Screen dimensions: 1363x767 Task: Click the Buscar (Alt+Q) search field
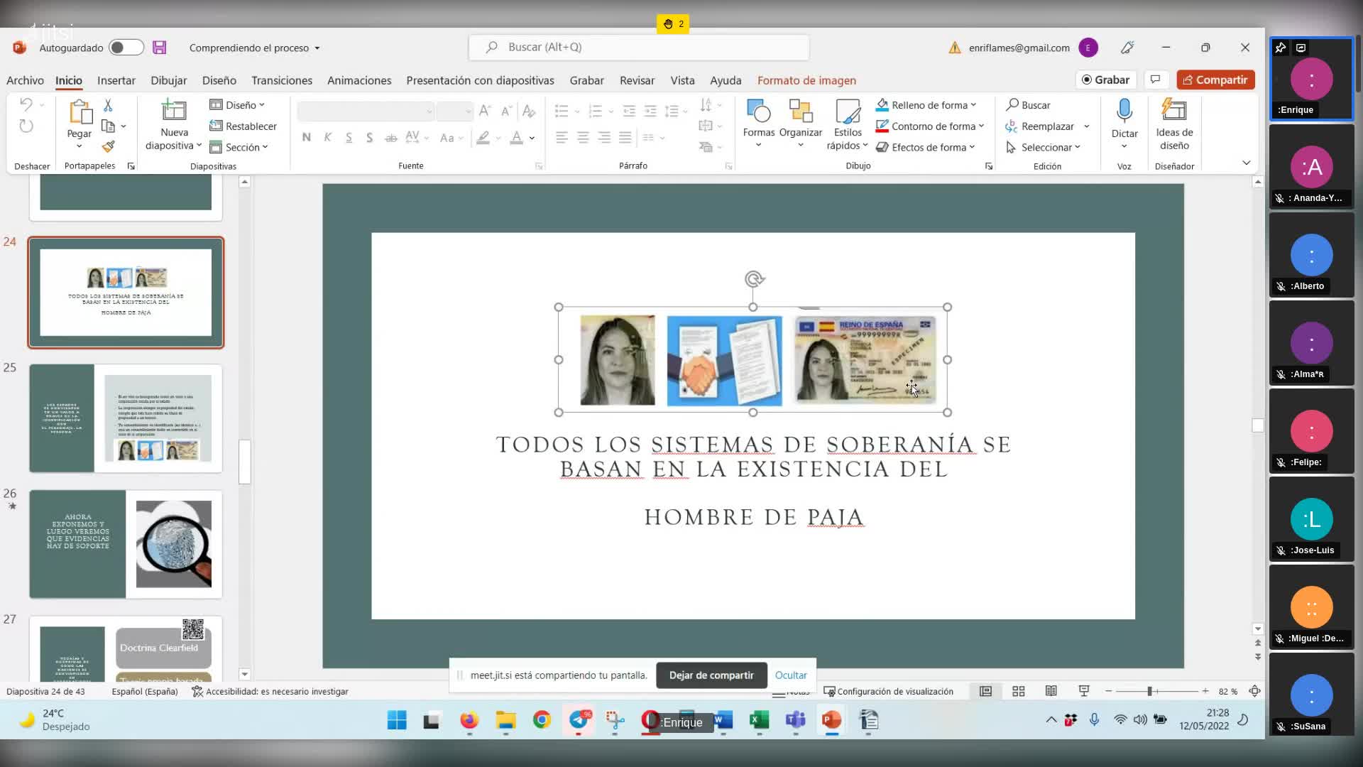pyautogui.click(x=639, y=47)
